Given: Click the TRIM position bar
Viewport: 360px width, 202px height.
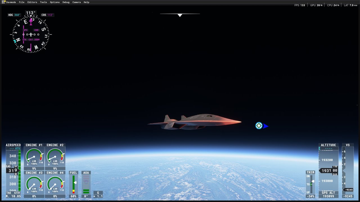Looking at the screenshot, I should point(311,184).
